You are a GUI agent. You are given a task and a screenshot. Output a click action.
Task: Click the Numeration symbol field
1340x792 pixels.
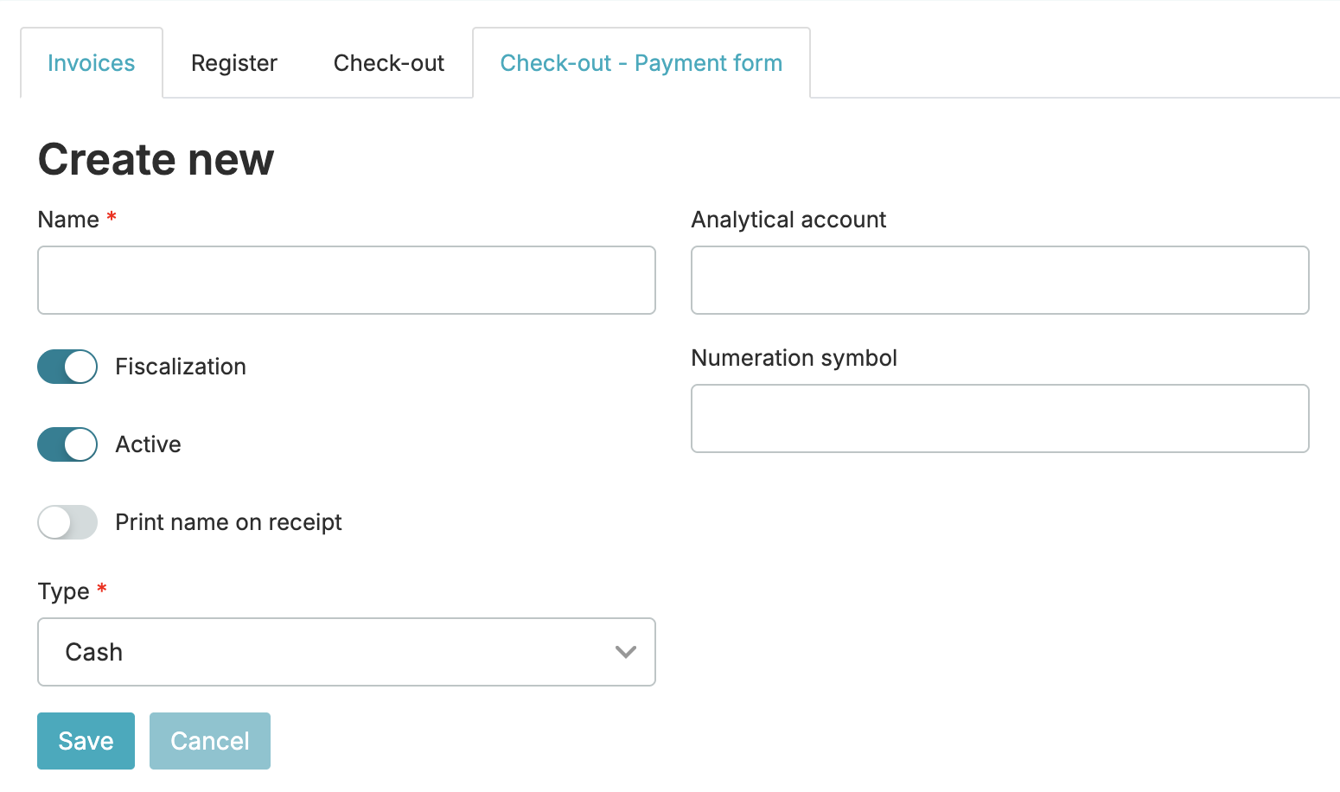999,418
